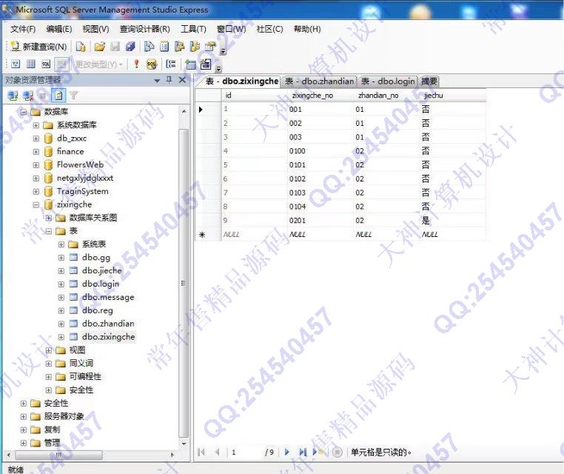Image resolution: width=564 pixels, height=474 pixels.
Task: Click the Add Group By icon
Action: pos(171,64)
